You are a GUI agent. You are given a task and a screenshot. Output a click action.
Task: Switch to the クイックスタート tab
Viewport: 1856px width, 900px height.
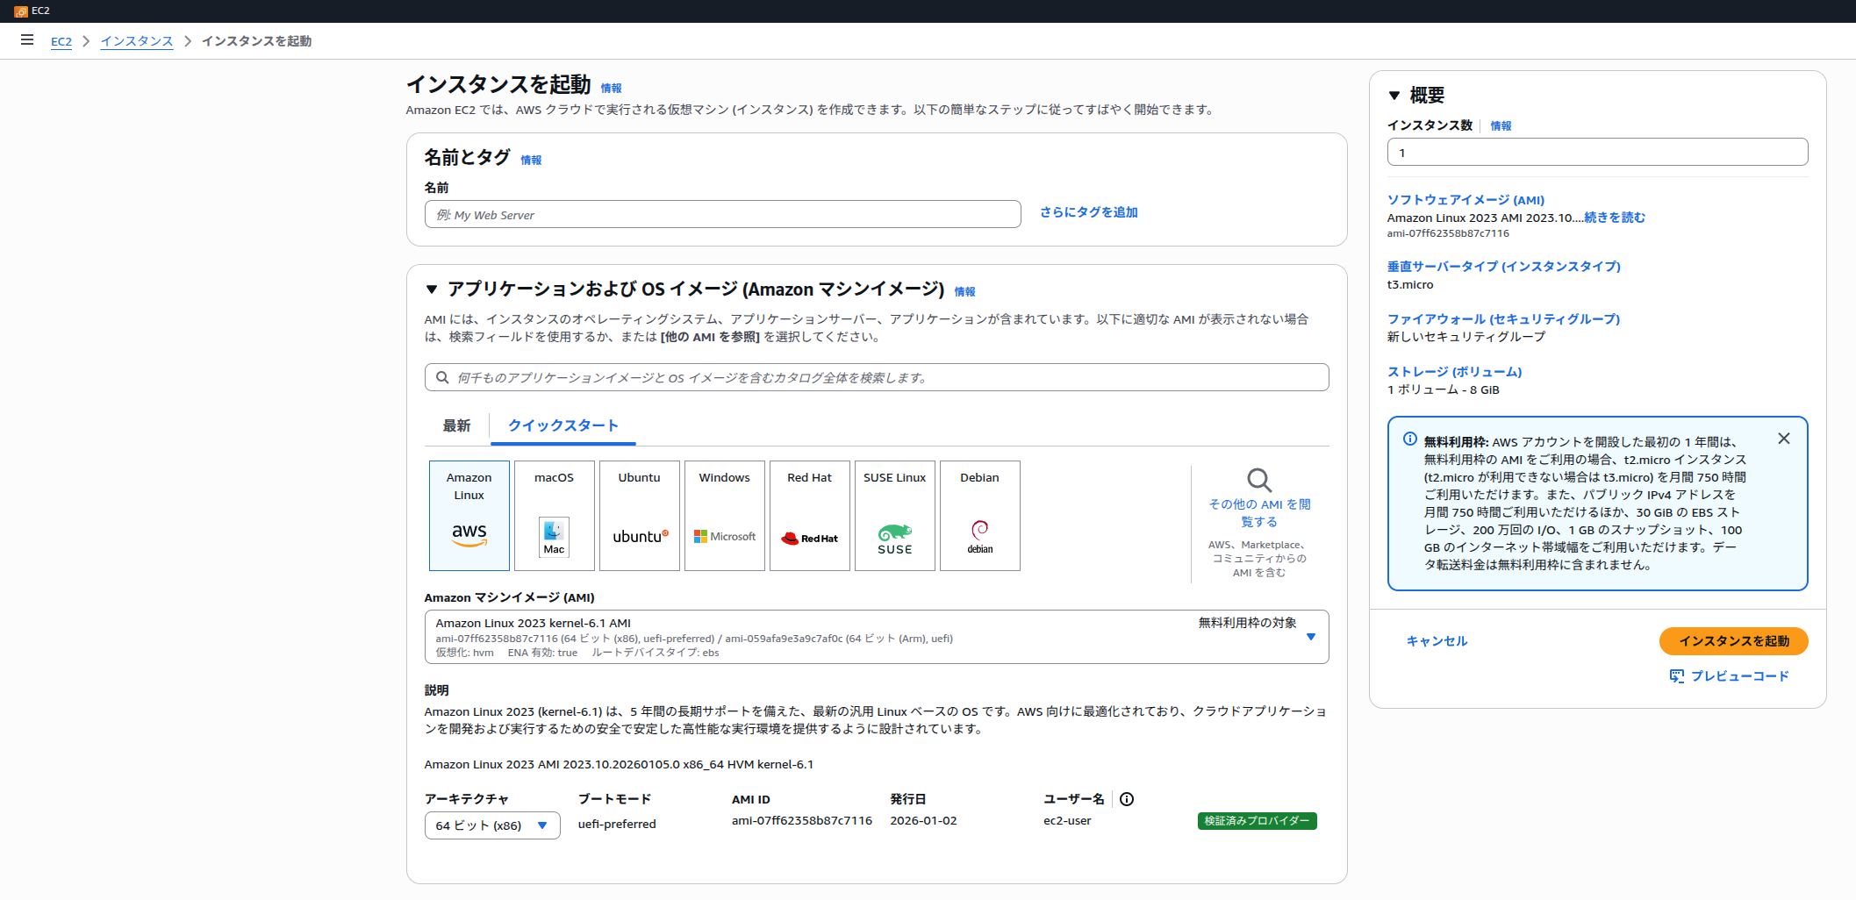pyautogui.click(x=563, y=426)
